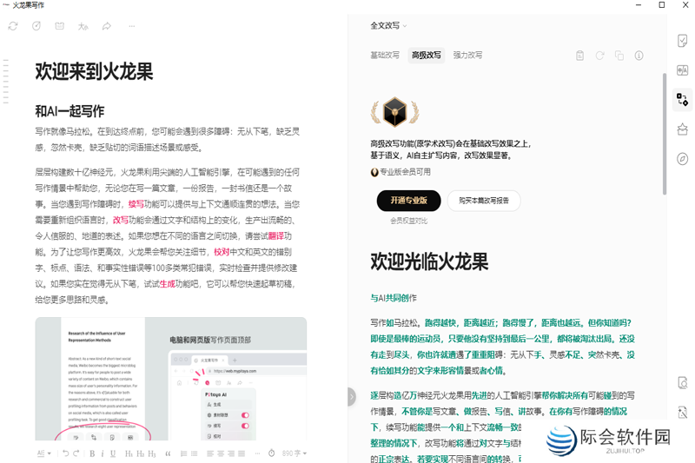Open more formatting options in bottom toolbar
The width and height of the screenshot is (695, 463).
257,453
